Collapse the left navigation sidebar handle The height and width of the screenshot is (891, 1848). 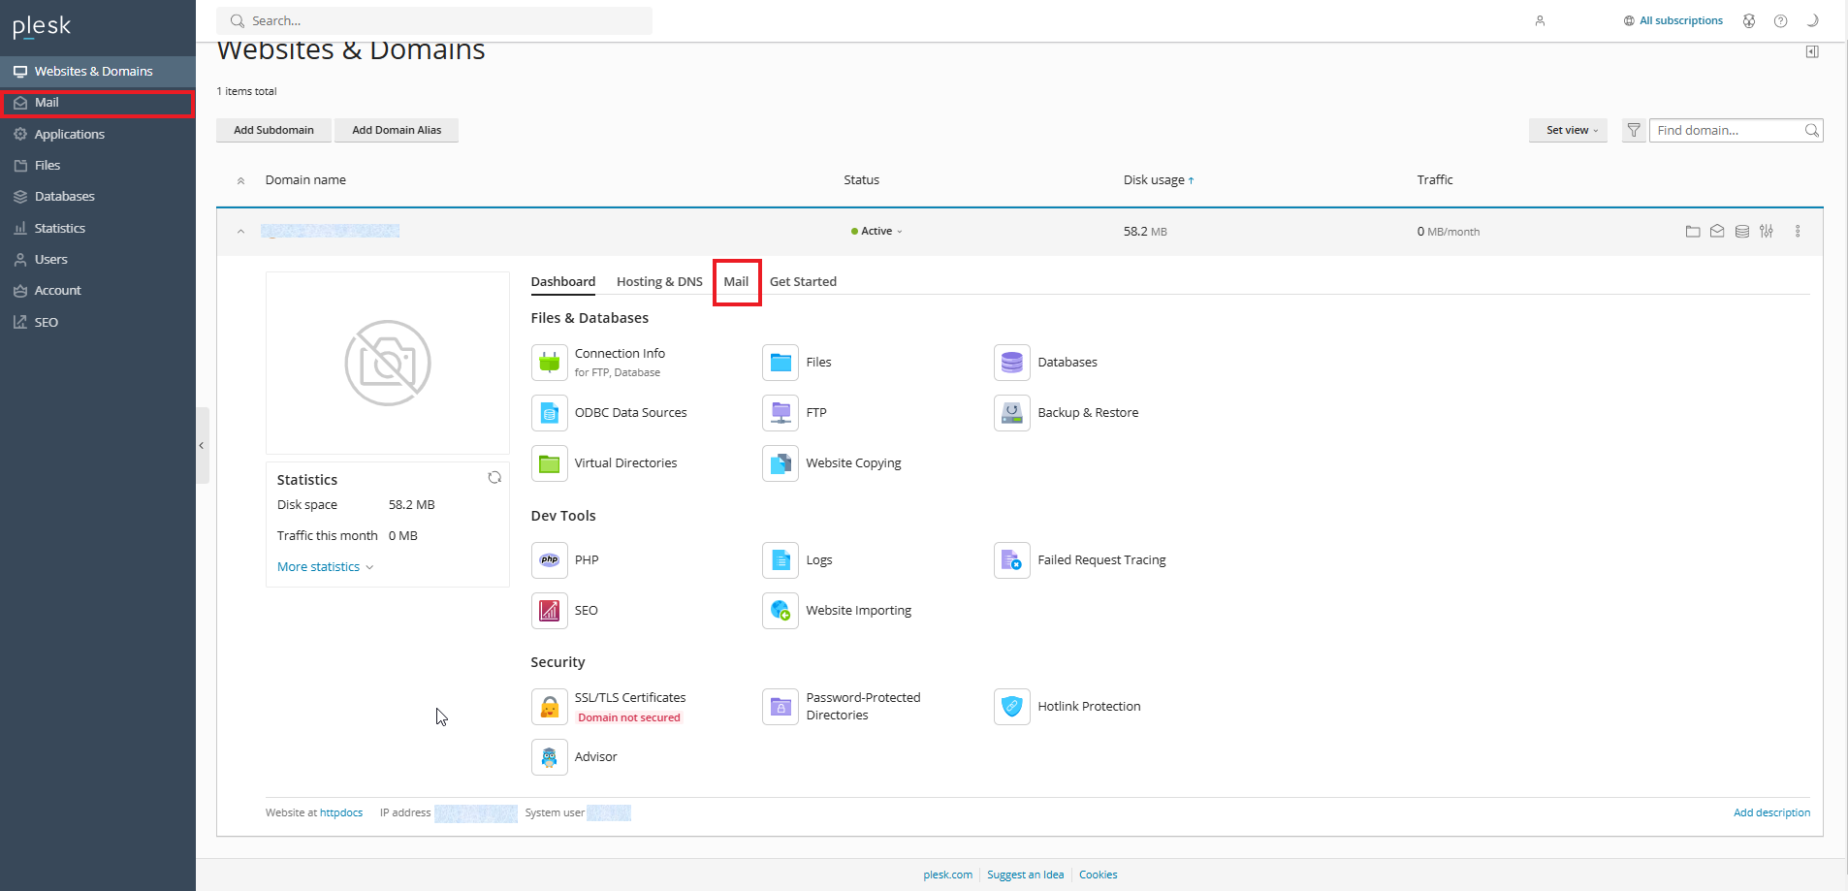(202, 446)
